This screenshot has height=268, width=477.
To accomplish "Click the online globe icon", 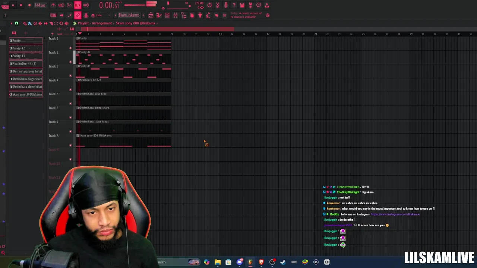I will 268,15.
